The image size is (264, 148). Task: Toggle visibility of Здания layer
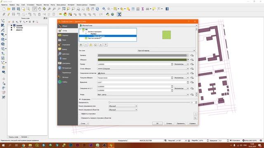11,25
